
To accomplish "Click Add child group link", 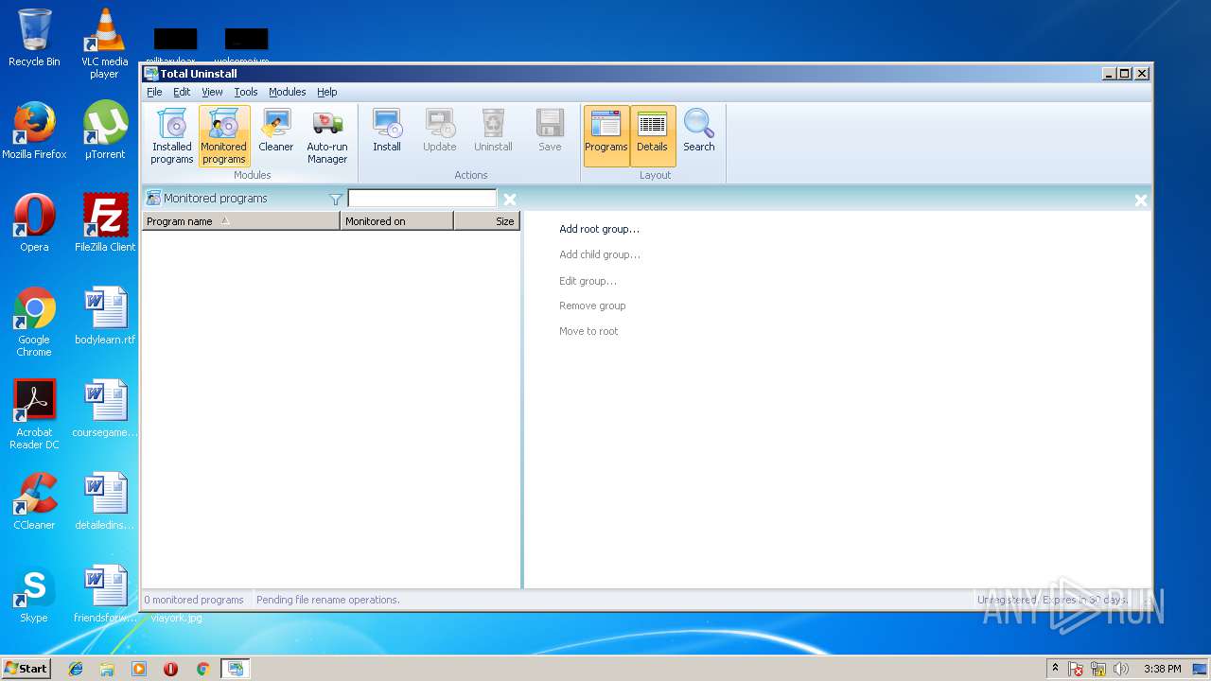I will click(x=600, y=254).
